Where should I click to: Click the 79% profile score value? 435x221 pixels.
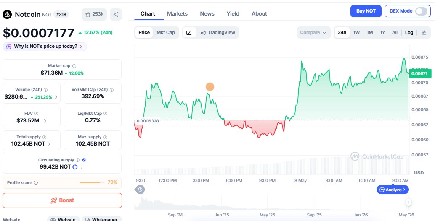click(x=112, y=182)
